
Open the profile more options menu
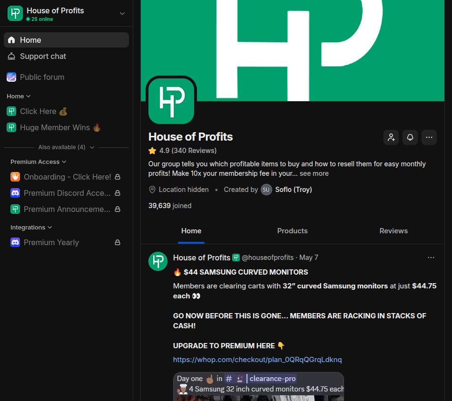[x=429, y=137]
